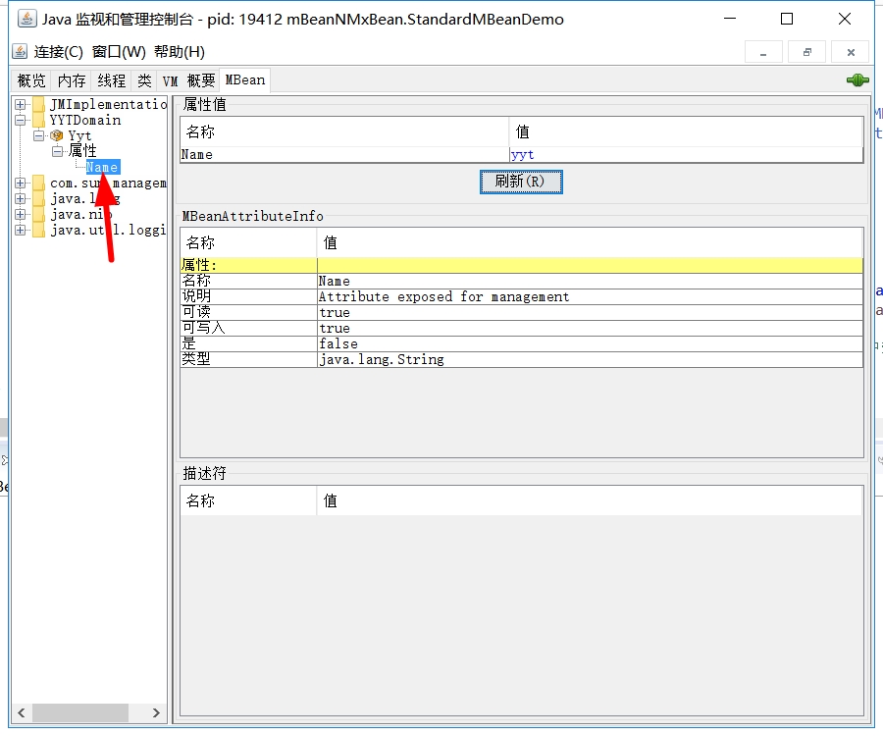Viewport: 883px width, 736px height.
Task: Click the java.nio package folder icon
Action: pyautogui.click(x=37, y=214)
